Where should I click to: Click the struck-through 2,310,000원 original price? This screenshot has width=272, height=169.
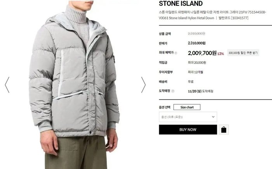197,34
